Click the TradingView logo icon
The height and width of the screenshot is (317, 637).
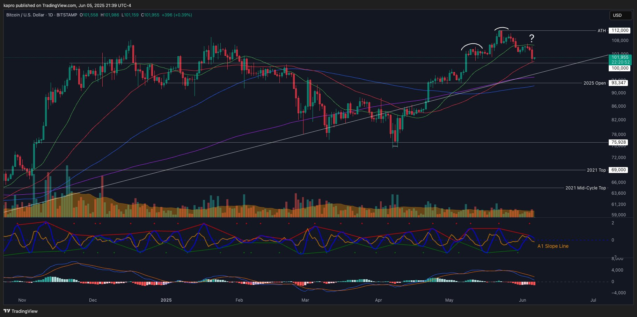(7, 311)
